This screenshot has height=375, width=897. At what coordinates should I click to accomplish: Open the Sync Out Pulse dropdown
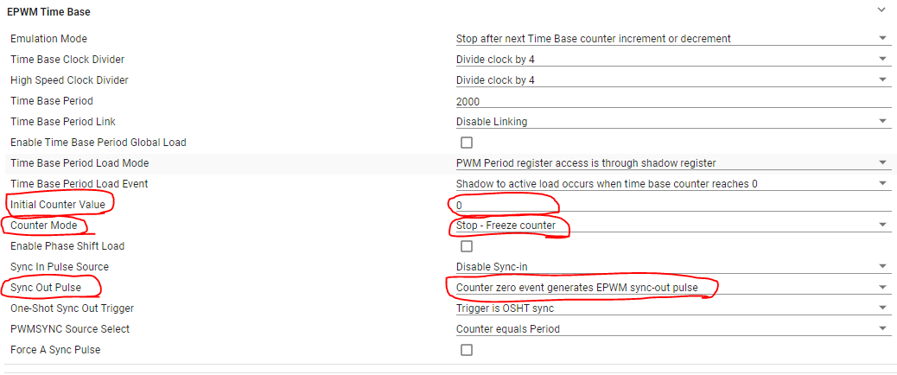pyautogui.click(x=671, y=288)
